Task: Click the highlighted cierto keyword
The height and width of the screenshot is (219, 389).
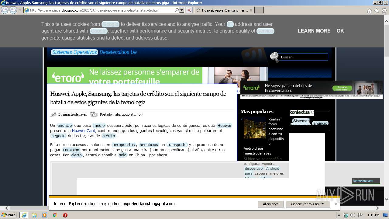Action: [77, 155]
